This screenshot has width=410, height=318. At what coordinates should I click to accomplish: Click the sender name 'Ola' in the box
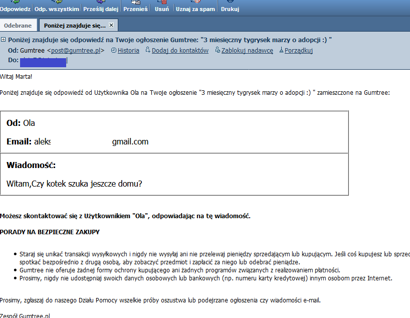29,123
